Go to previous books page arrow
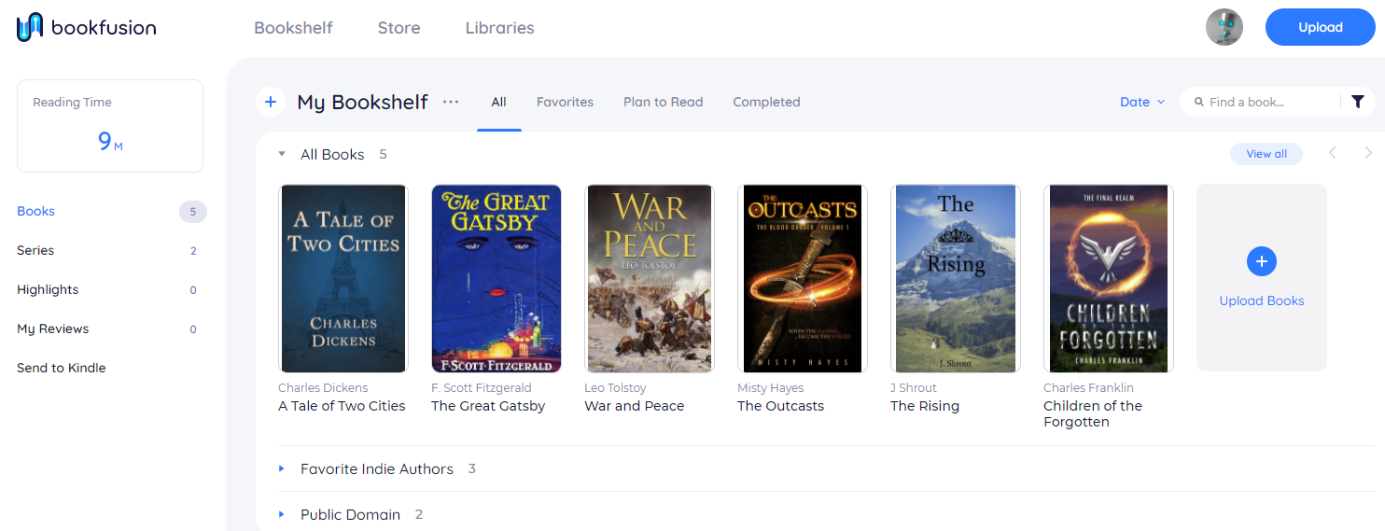1385x531 pixels. (1333, 153)
